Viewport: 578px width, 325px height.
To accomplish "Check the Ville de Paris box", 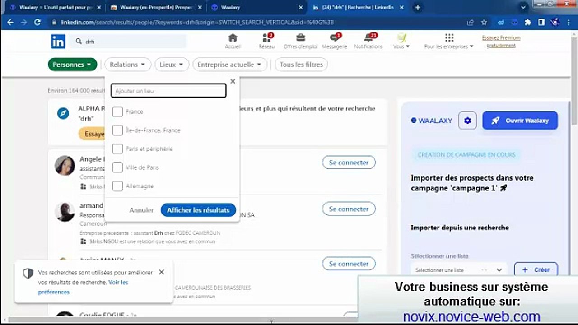I will coord(117,167).
